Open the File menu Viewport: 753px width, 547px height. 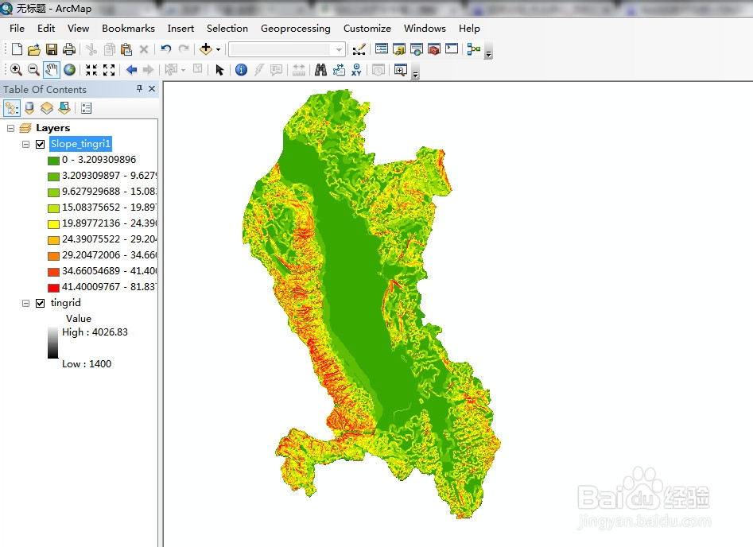[x=17, y=29]
